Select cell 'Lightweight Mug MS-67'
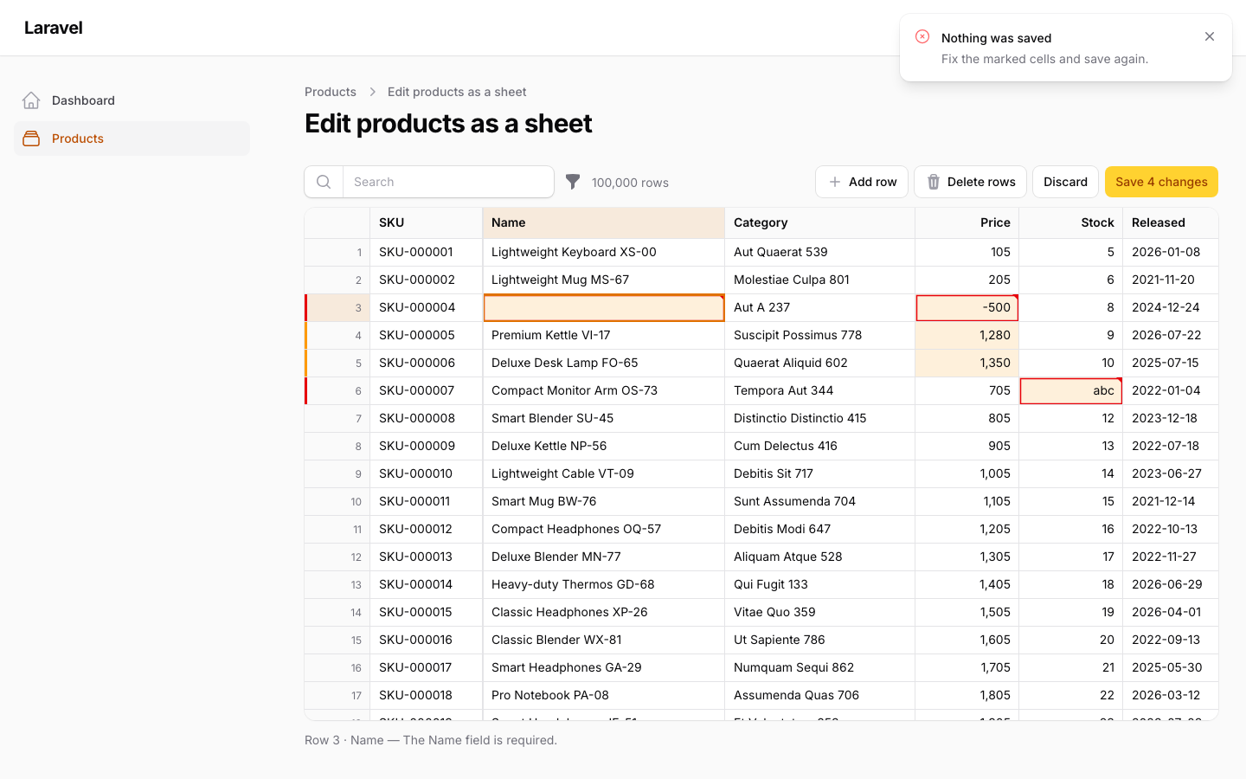1246x779 pixels. pyautogui.click(x=604, y=280)
